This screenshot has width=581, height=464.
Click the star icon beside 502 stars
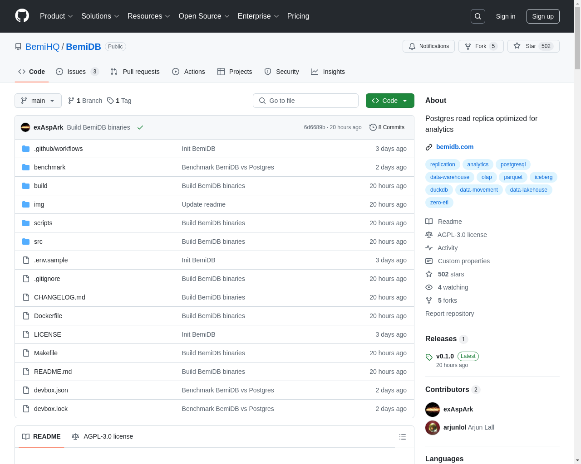coord(429,274)
